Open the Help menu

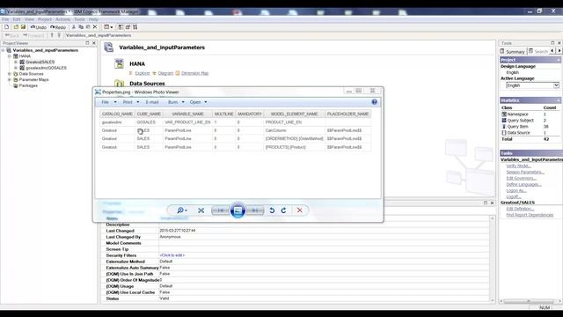[93, 19]
